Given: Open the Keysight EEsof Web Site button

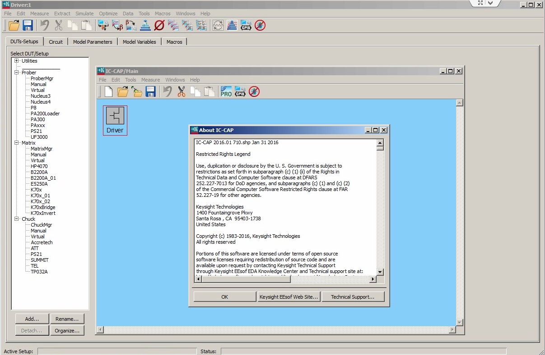Looking at the screenshot, I should click(x=289, y=297).
